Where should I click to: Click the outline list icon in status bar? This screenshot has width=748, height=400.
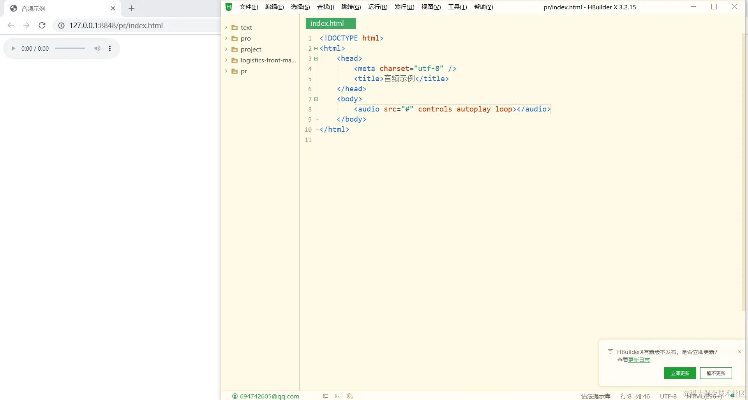pos(326,396)
